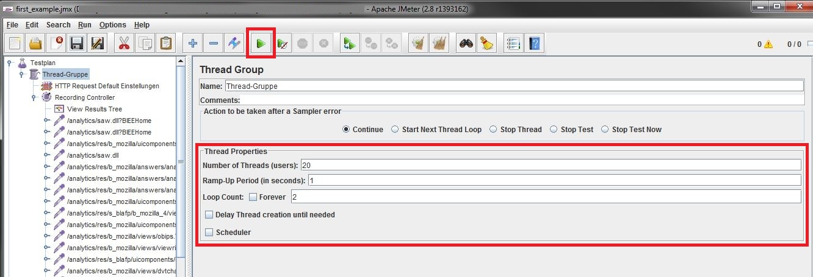Select the /analytics/res/s_blafp/b_mozilla_4 sampler row

[x=121, y=213]
